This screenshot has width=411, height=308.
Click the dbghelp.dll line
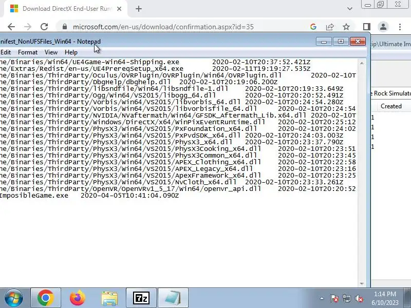(139, 82)
